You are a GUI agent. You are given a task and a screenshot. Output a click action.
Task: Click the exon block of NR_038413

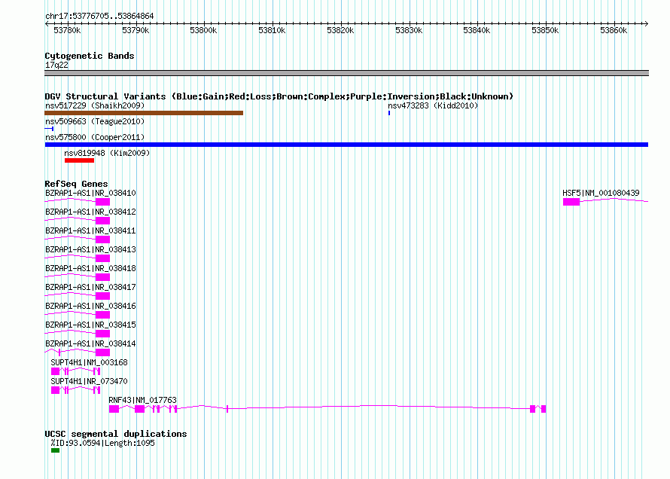(x=102, y=258)
